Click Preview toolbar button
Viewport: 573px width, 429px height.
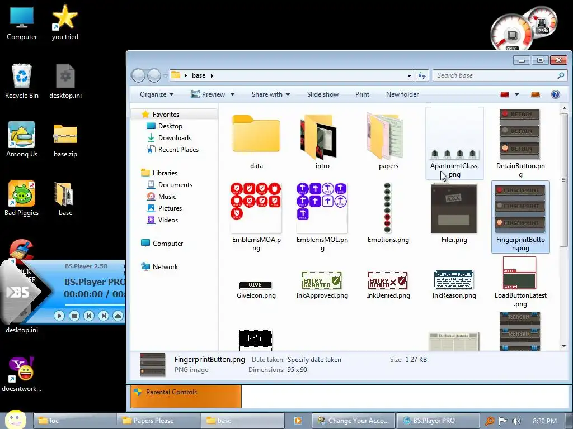tap(208, 94)
